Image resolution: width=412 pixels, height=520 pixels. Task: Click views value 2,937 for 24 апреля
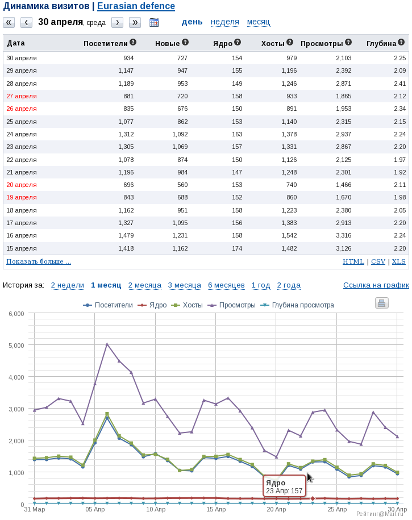tap(344, 134)
